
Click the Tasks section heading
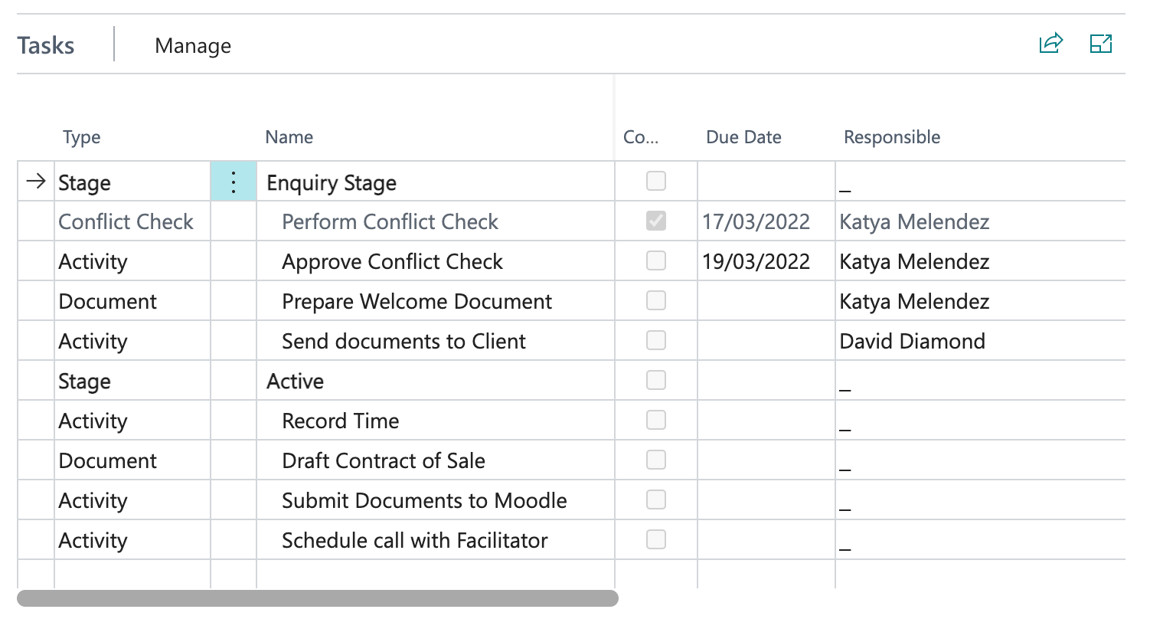(46, 45)
